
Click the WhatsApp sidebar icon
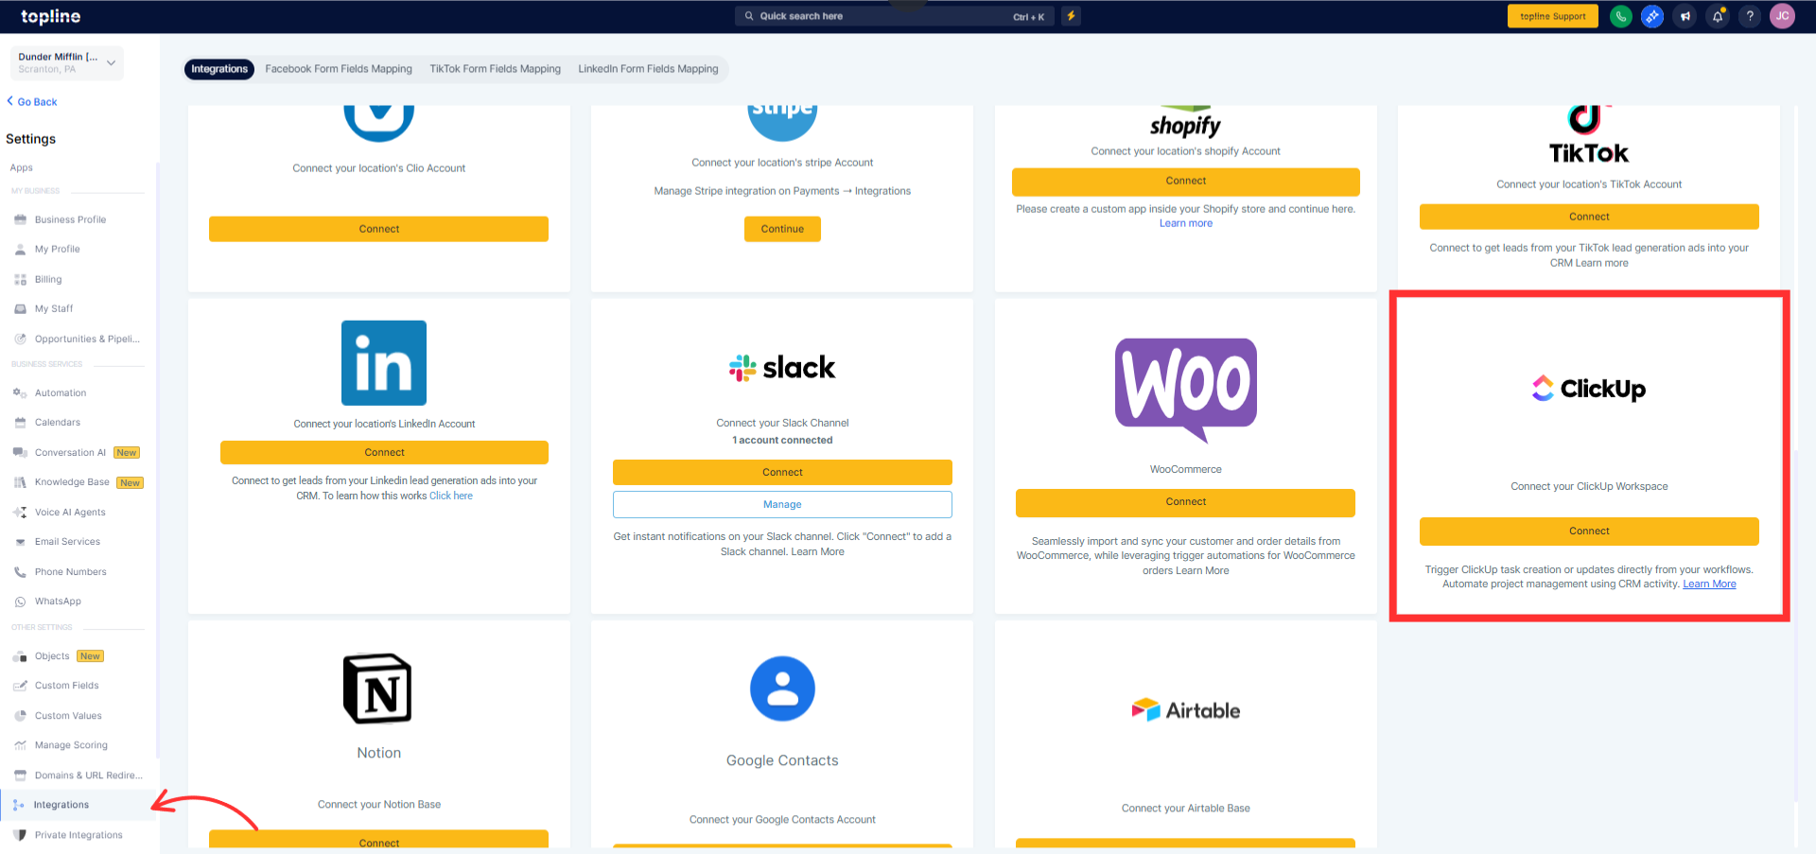pyautogui.click(x=20, y=601)
